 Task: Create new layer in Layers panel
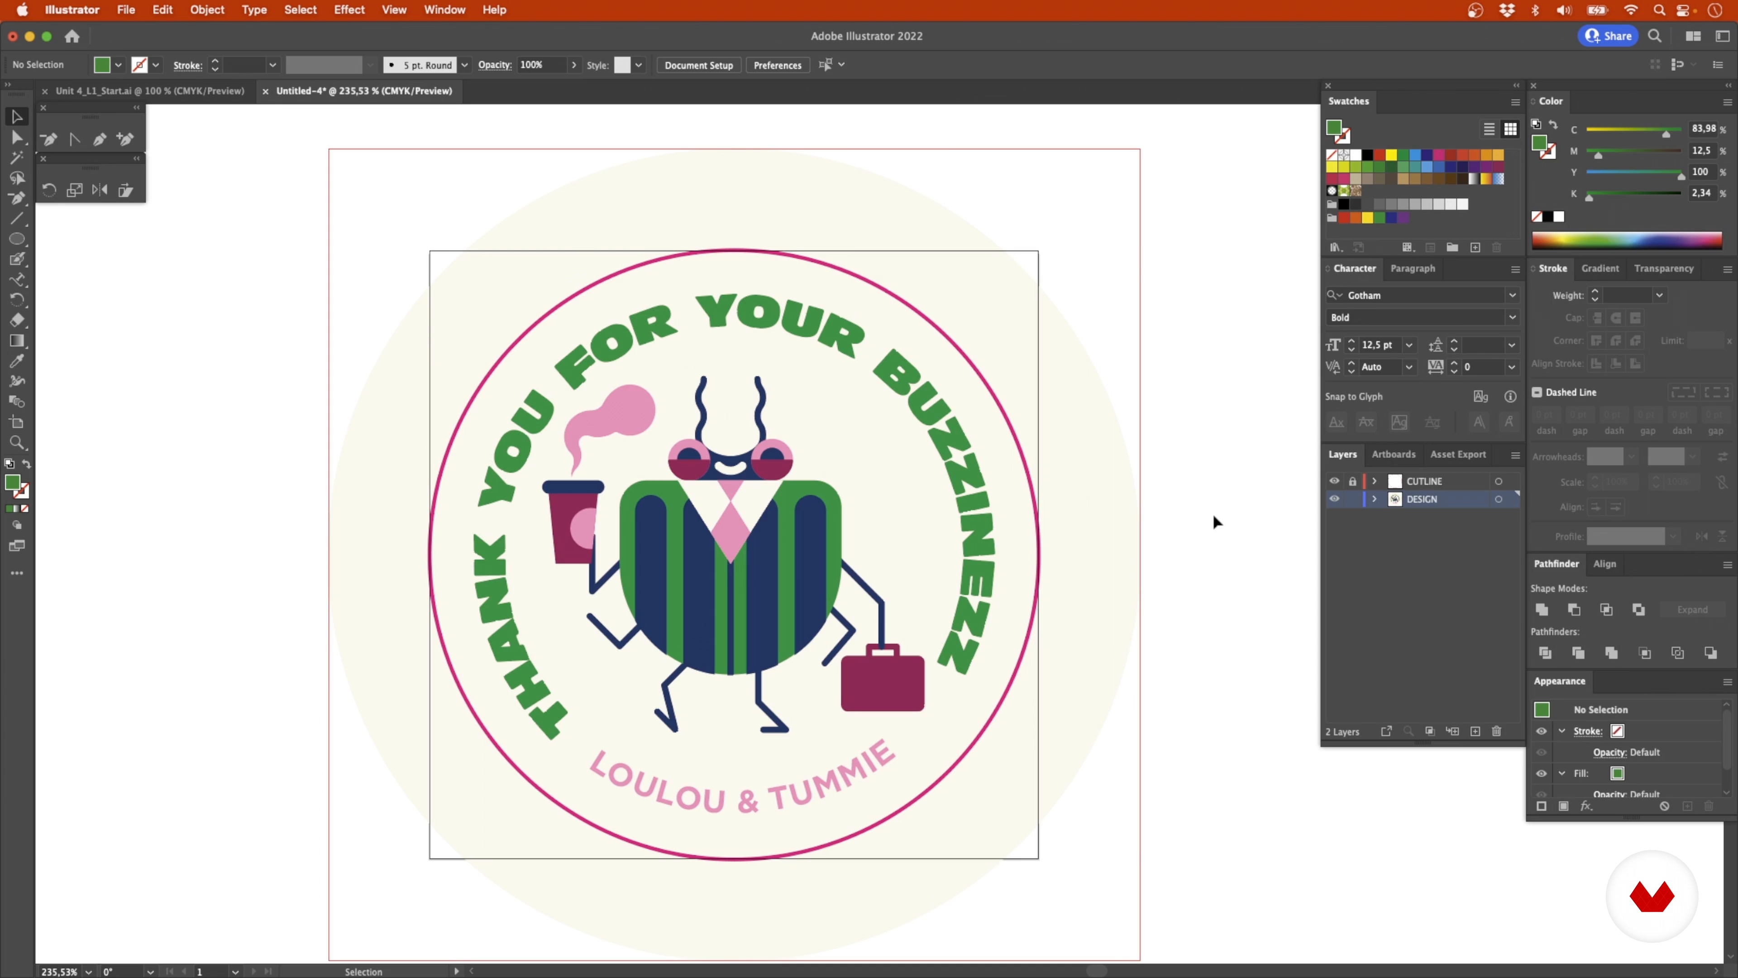point(1475,732)
